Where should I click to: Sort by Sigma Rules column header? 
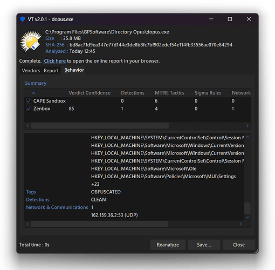coord(208,93)
